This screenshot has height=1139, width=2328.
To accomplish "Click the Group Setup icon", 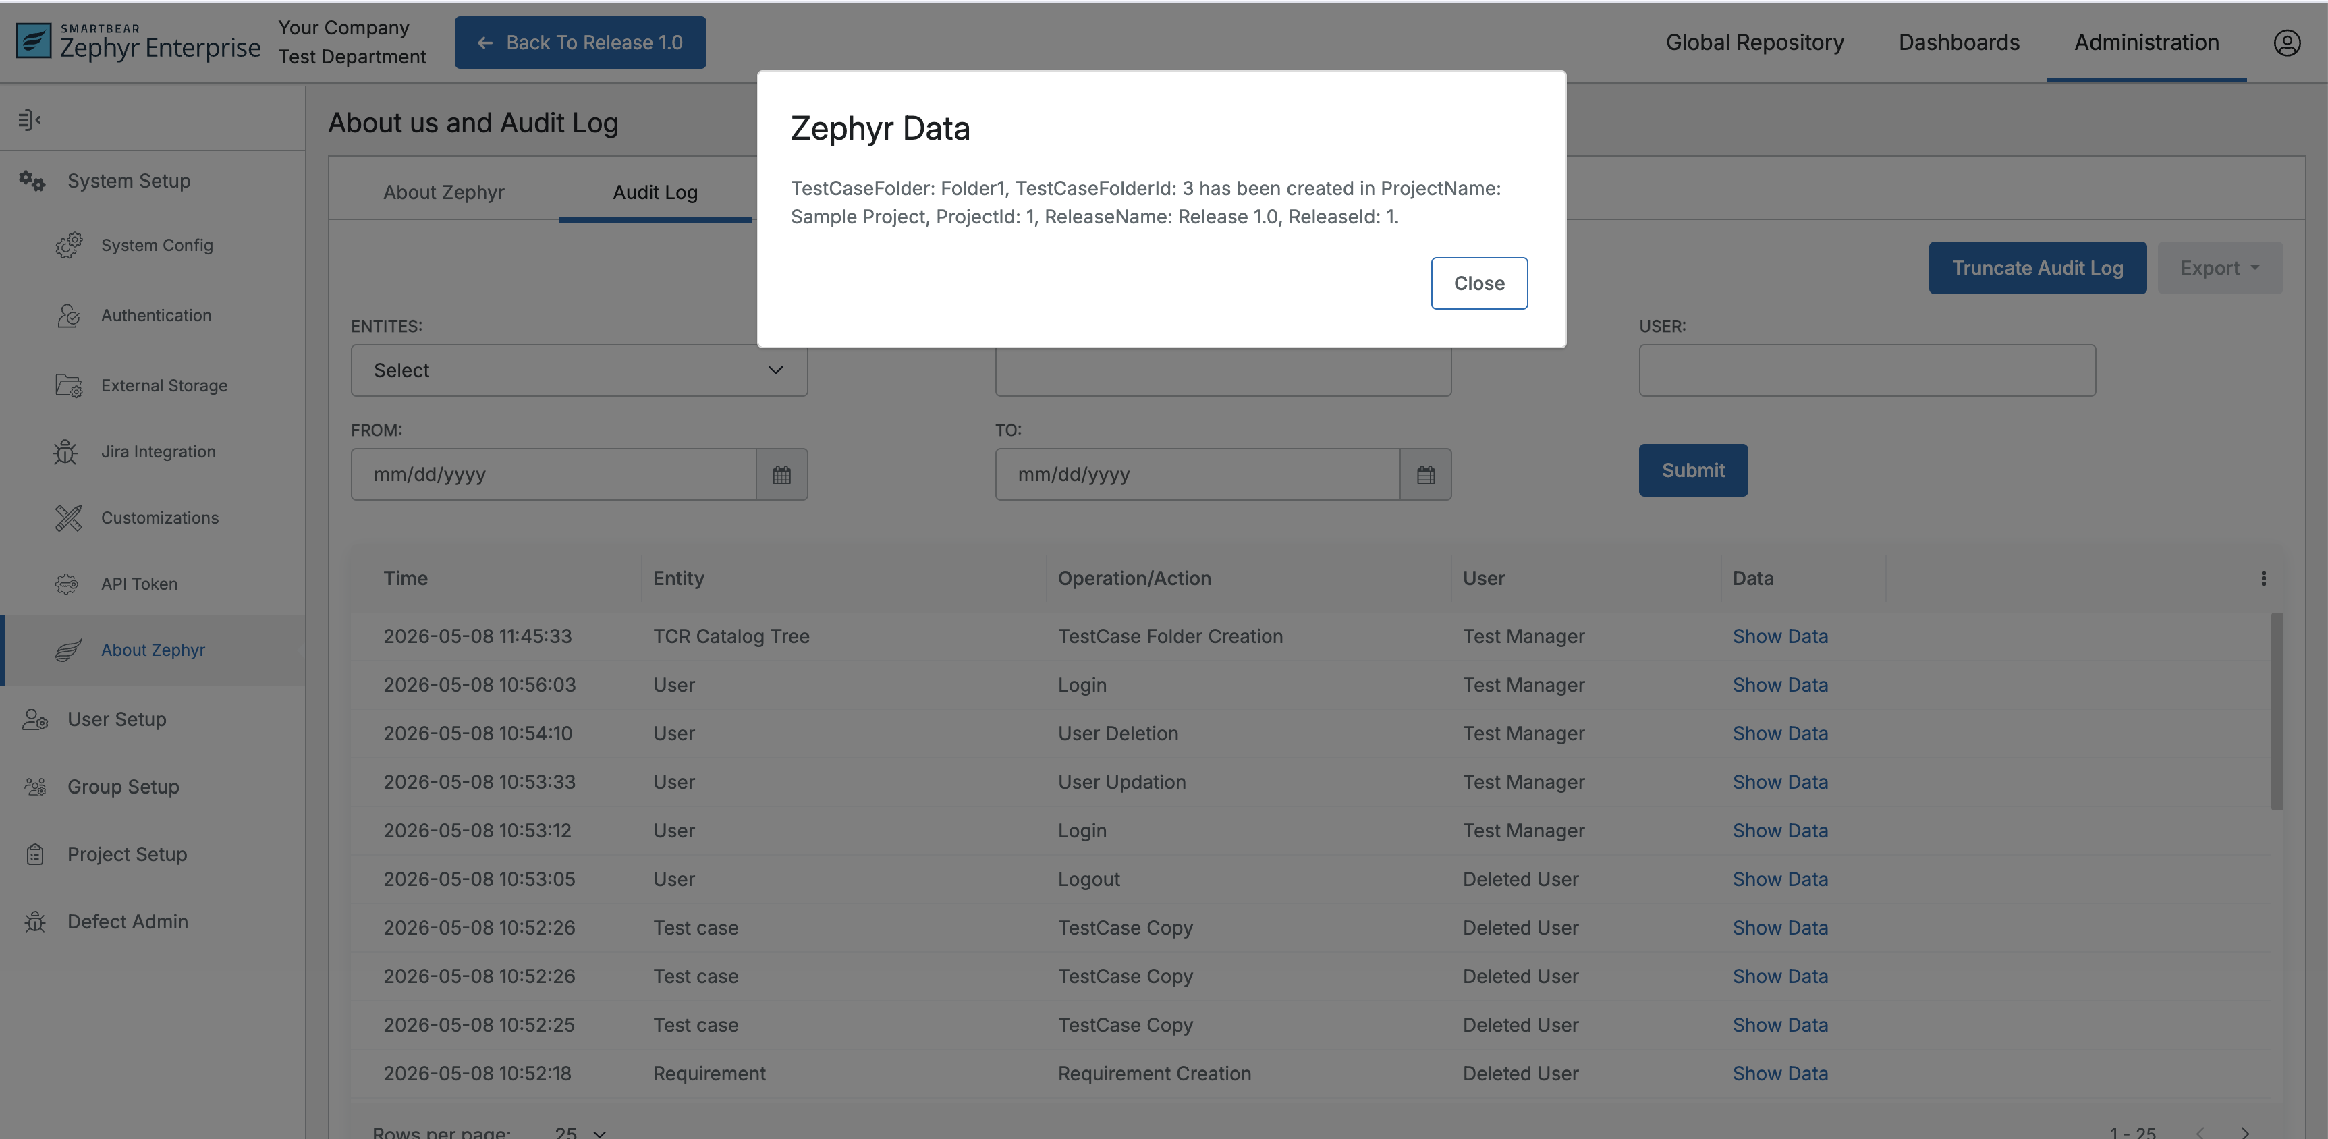I will click(35, 787).
